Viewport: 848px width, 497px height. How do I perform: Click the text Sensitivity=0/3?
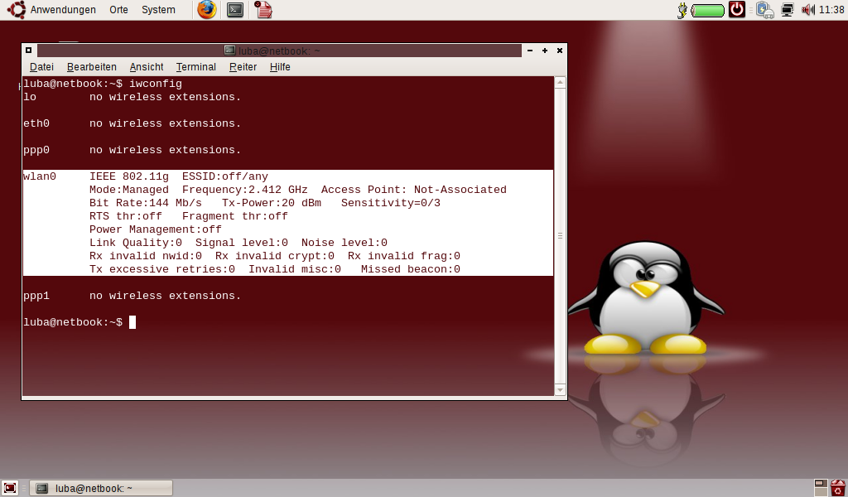pyautogui.click(x=391, y=203)
